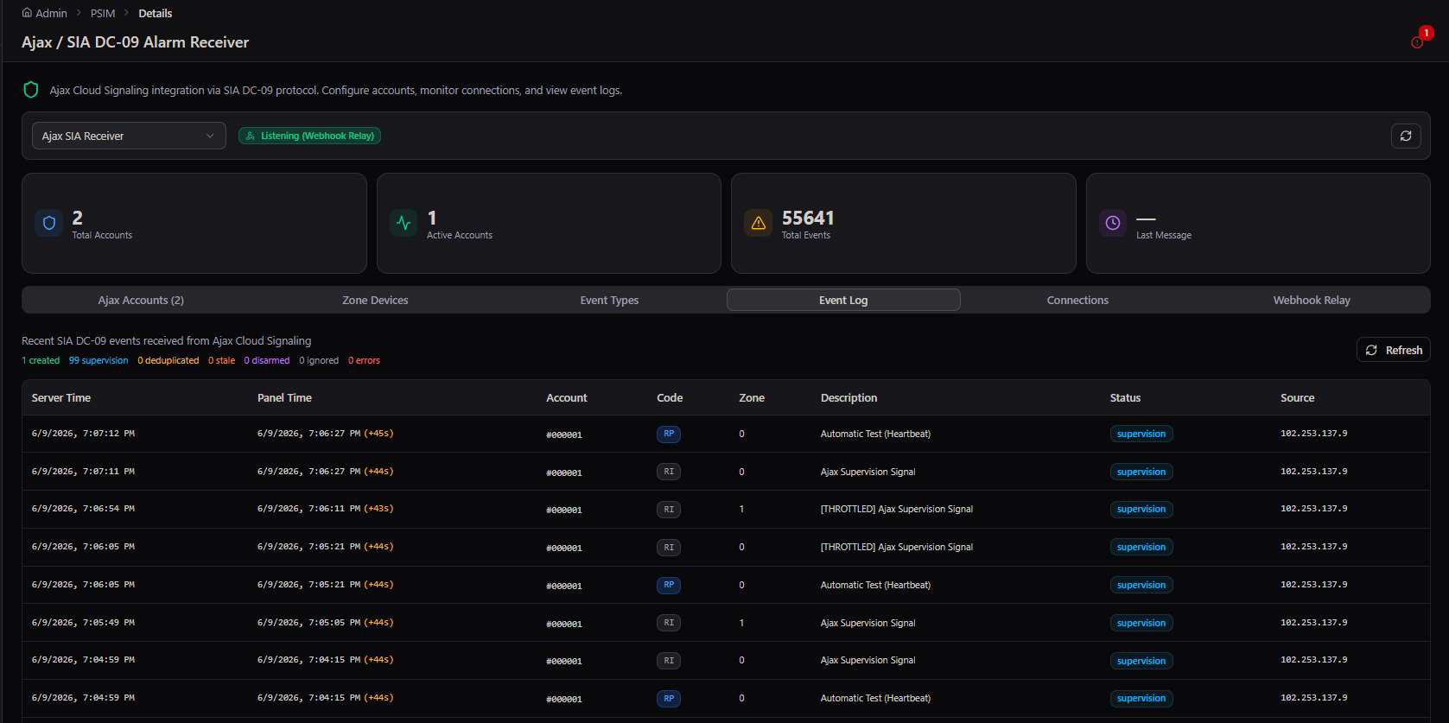Screen dimensions: 1449x723
Task: Click the panel time with (+45s) offset
Action: (325, 434)
